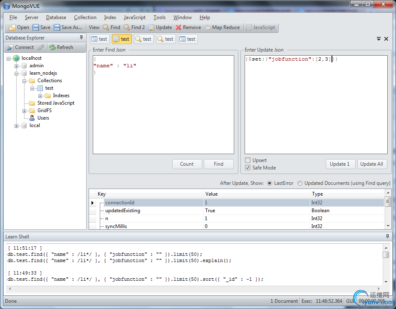Enable the Upsert checkbox

point(248,160)
